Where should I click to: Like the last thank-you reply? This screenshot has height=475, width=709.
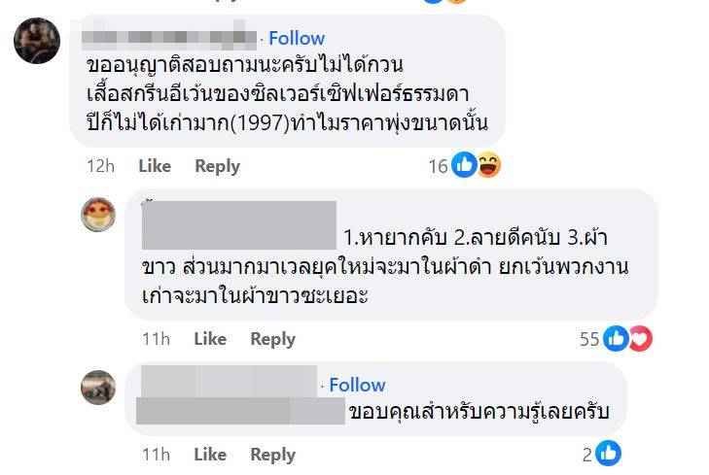[209, 454]
